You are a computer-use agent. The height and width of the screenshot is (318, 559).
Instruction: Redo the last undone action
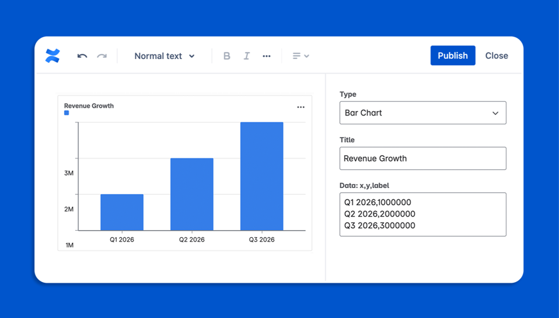(101, 56)
